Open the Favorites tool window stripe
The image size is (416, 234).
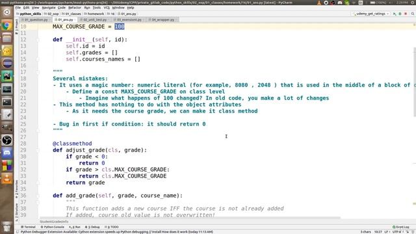click(x=17, y=189)
